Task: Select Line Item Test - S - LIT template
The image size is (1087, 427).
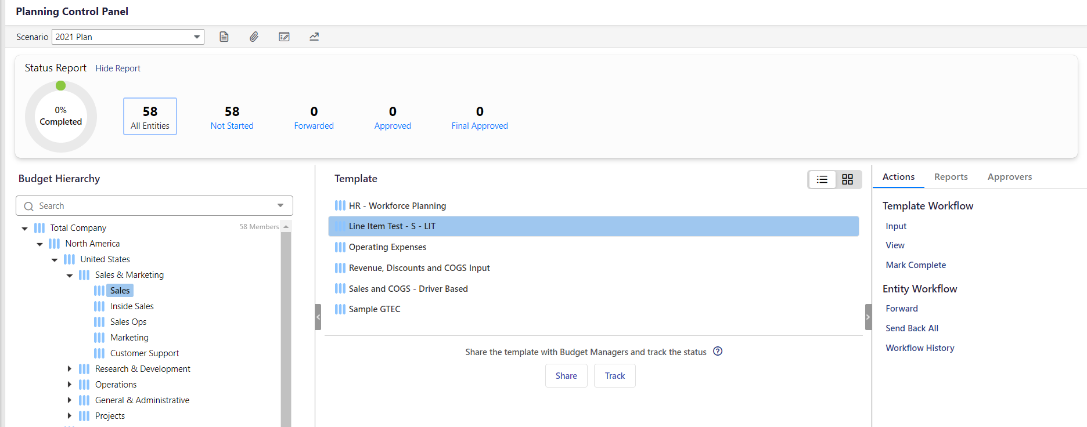Action: coord(593,226)
